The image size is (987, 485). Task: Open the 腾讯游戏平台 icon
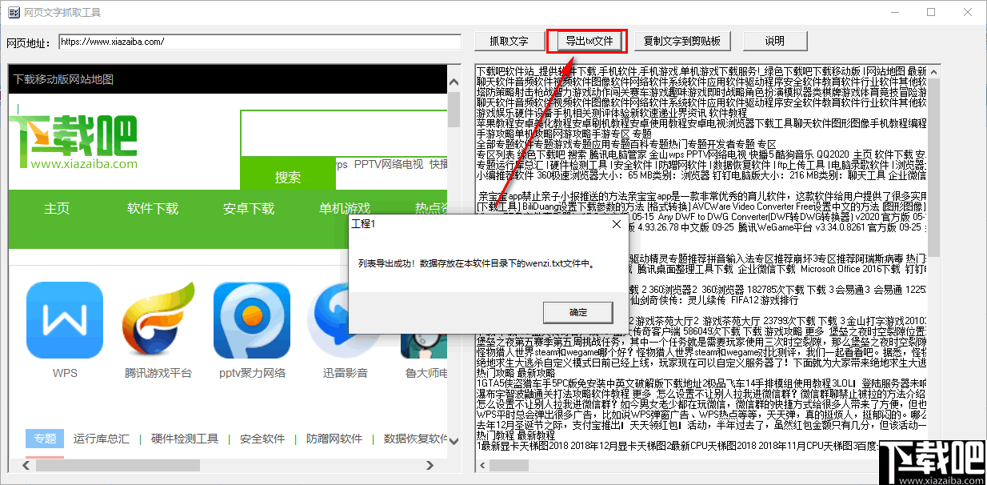click(x=158, y=320)
